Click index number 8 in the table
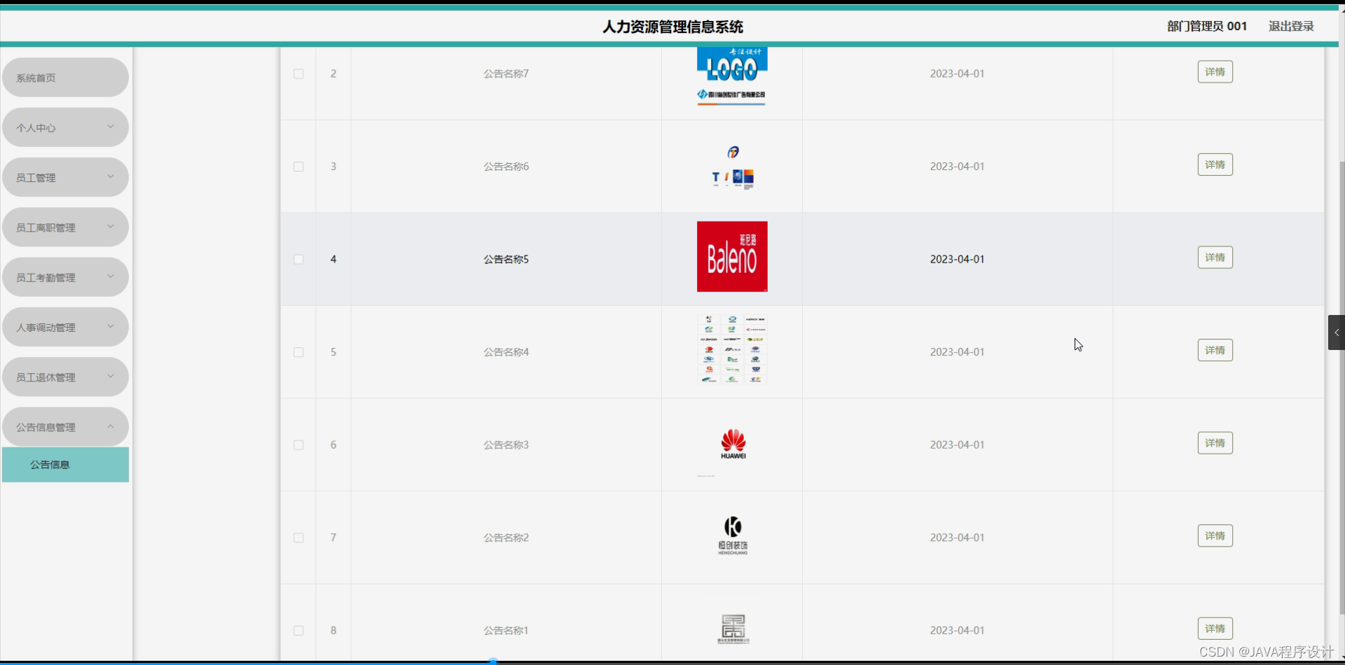The width and height of the screenshot is (1345, 665). coord(333,630)
